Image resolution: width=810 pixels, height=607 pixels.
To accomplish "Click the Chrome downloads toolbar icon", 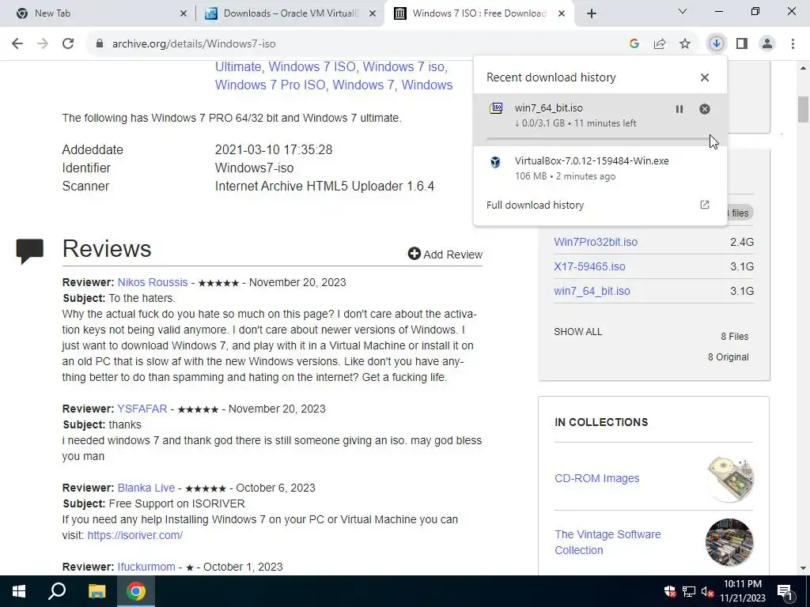I will (716, 44).
